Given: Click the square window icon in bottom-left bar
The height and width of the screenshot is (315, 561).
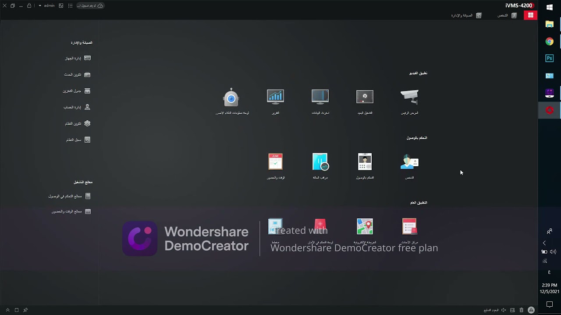Looking at the screenshot, I should [x=17, y=310].
